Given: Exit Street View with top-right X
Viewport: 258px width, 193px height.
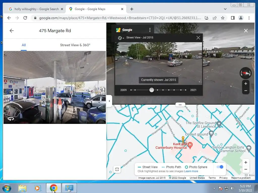Looking at the screenshot, I should point(246,31).
